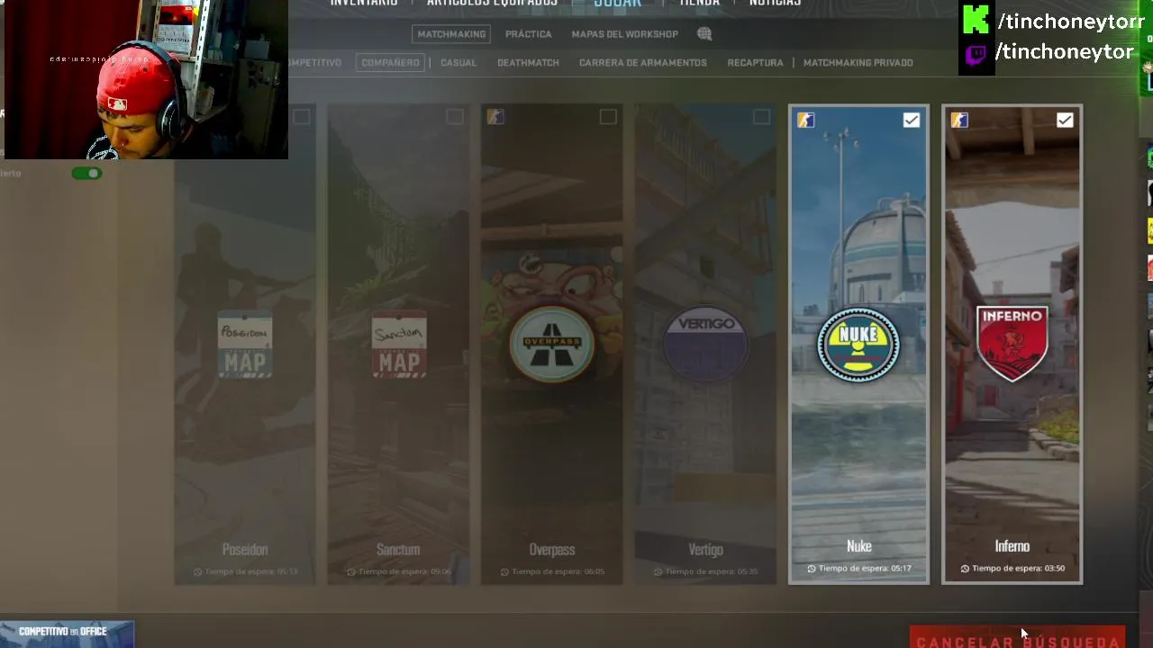The height and width of the screenshot is (648, 1153).
Task: Click the Inferno shield emblem
Action: click(1012, 343)
